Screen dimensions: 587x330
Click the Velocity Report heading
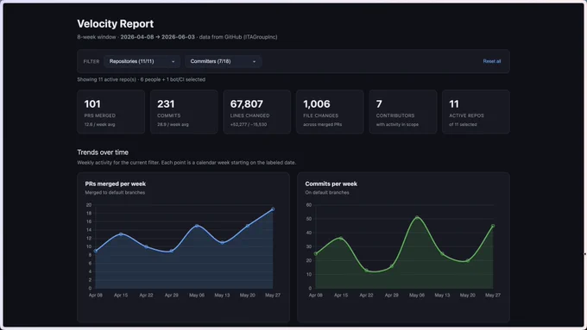pos(116,23)
